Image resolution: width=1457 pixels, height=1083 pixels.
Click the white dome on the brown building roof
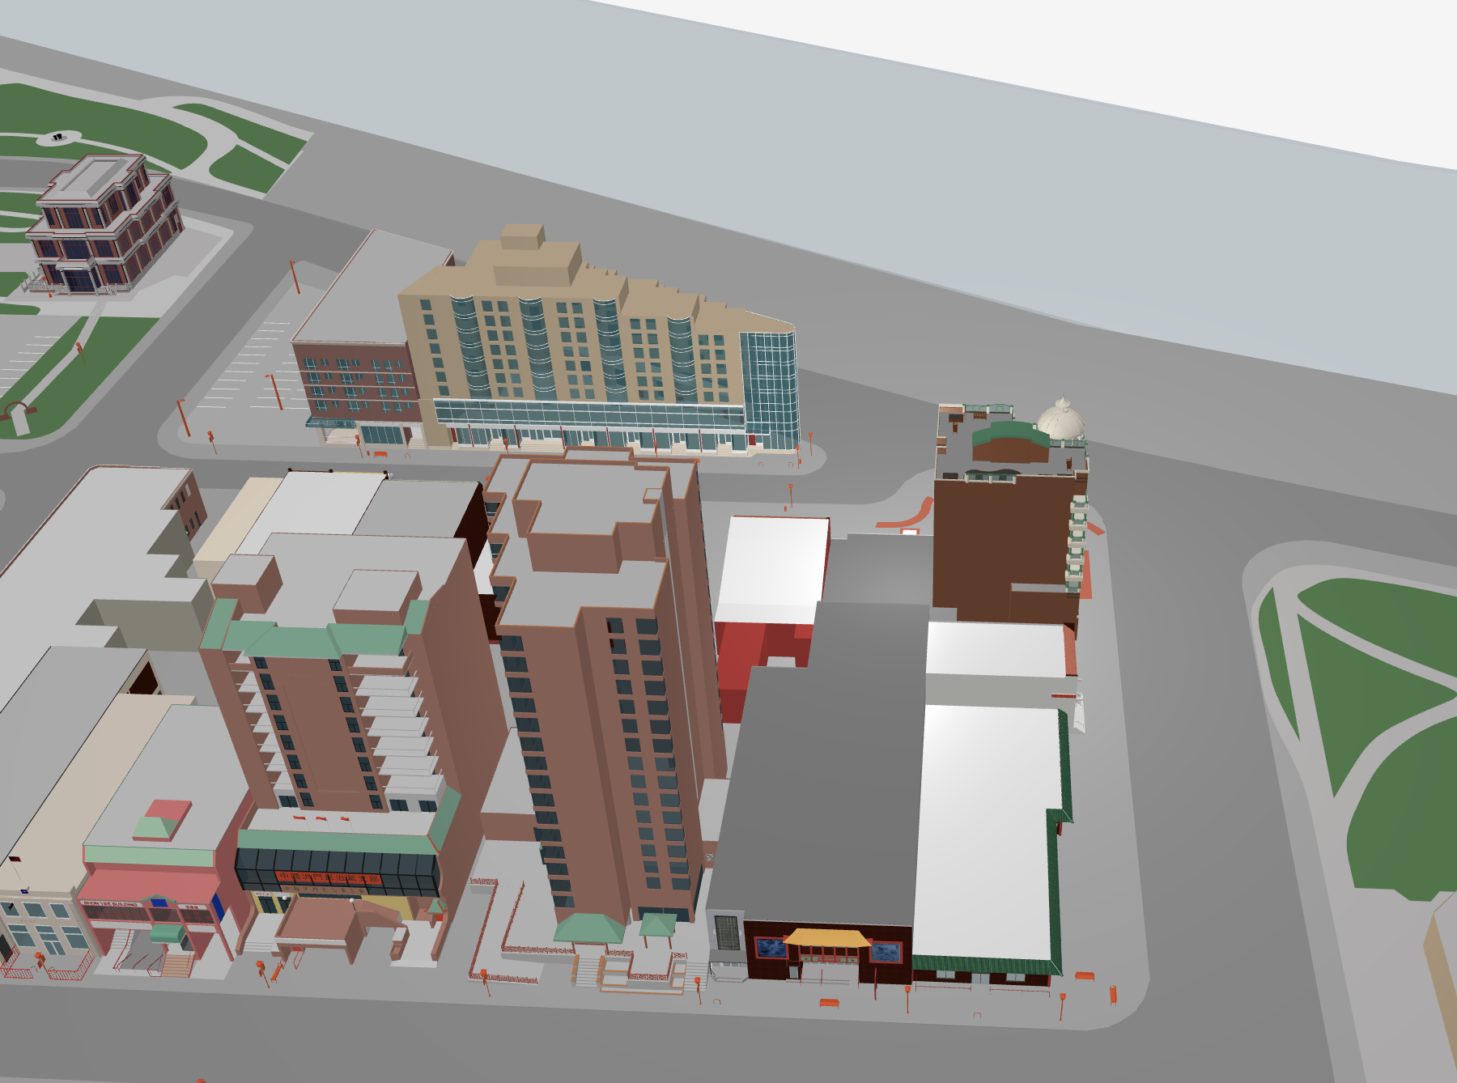tap(1061, 419)
